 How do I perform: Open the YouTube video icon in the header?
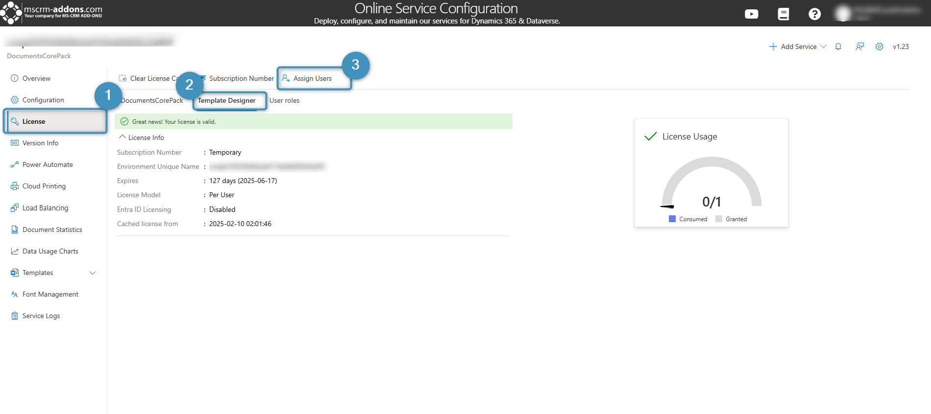[x=751, y=14]
